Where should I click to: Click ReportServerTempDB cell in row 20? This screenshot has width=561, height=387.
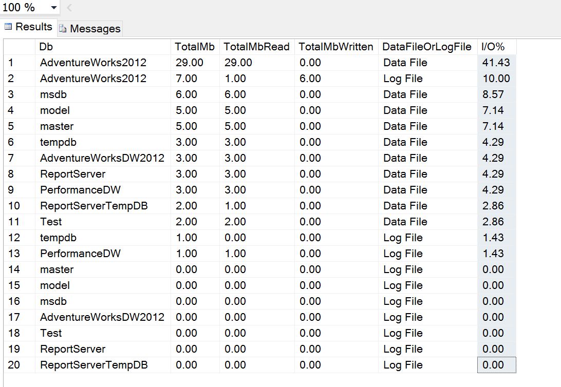point(103,365)
